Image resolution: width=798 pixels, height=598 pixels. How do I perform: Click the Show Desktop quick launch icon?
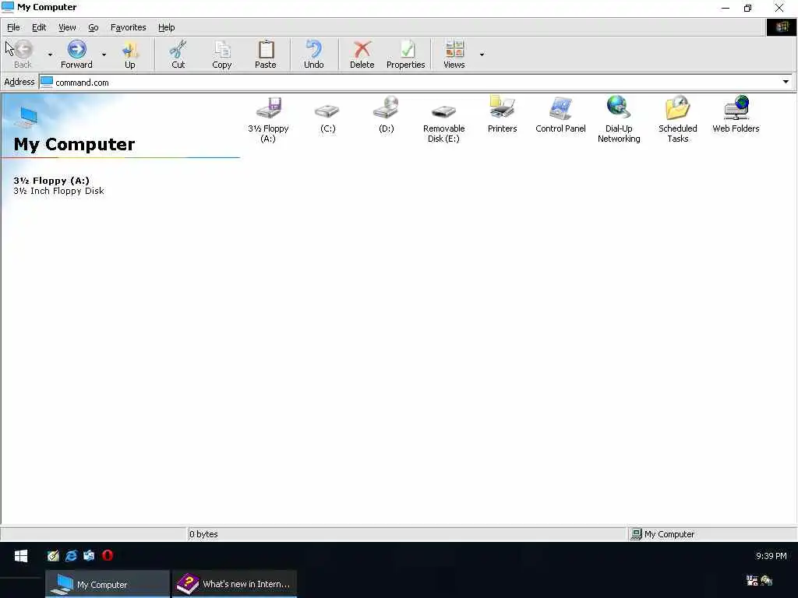point(53,555)
